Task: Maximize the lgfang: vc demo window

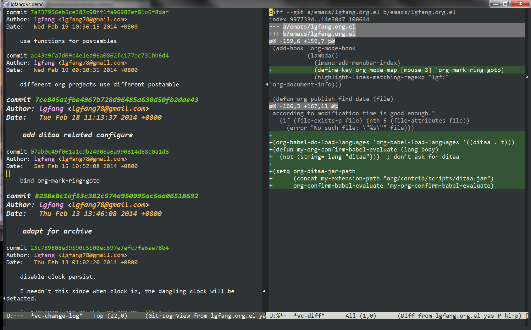Action: 506,3
